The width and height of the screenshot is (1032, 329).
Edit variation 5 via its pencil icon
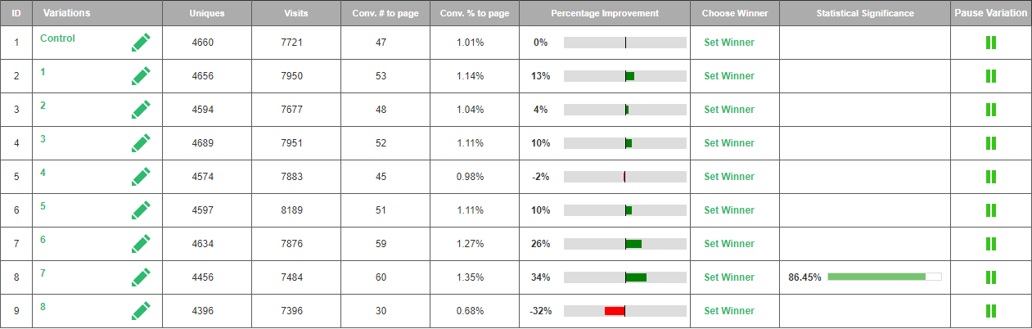click(x=141, y=210)
